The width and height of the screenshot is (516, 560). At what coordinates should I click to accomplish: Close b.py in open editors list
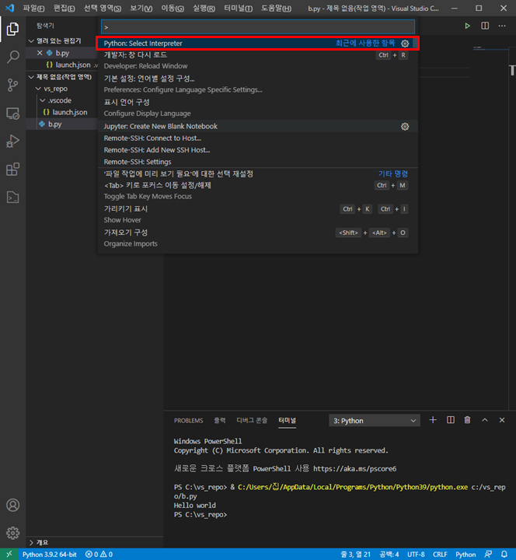click(x=40, y=53)
